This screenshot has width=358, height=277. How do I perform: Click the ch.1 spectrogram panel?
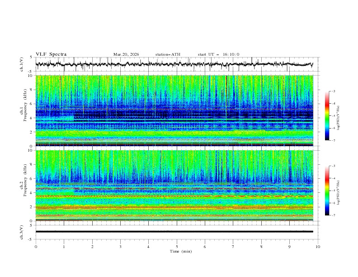point(174,110)
